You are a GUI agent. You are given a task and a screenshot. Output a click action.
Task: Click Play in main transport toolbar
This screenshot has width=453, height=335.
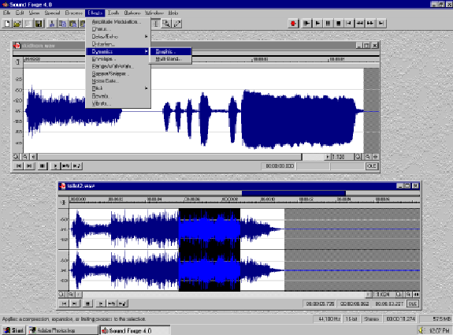[x=317, y=23]
